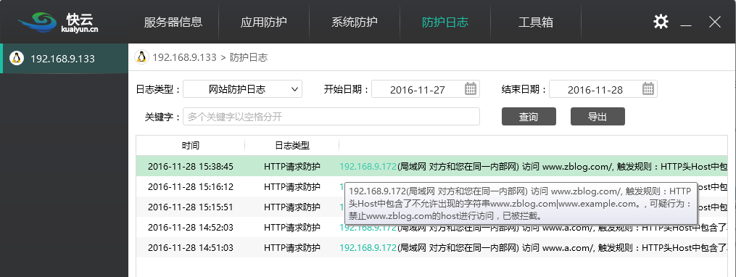Open the settings gear icon
Viewport: 736px width, 277px height.
(x=661, y=22)
